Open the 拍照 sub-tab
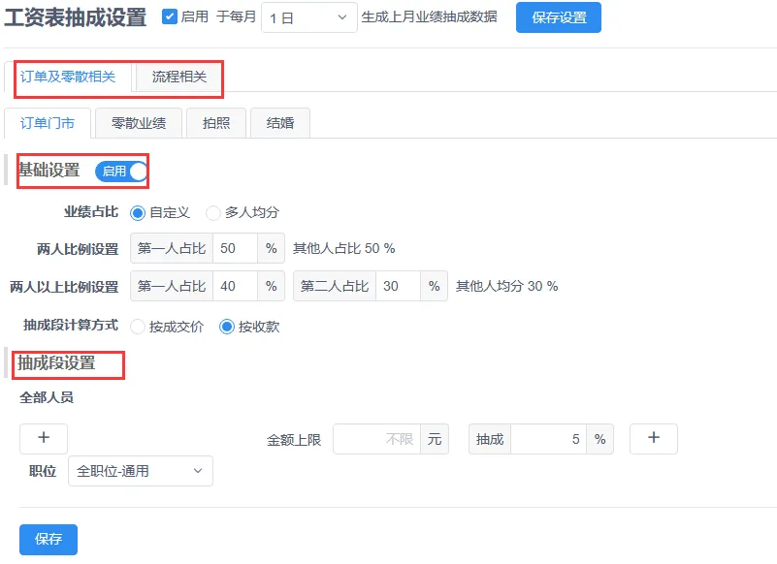Viewport: 777px width, 564px height. pyautogui.click(x=216, y=123)
